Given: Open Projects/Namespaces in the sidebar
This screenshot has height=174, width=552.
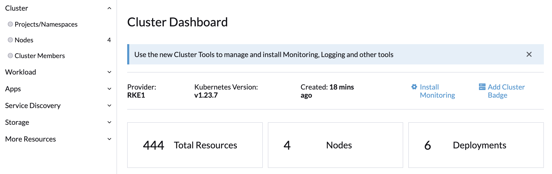Looking at the screenshot, I should point(46,24).
